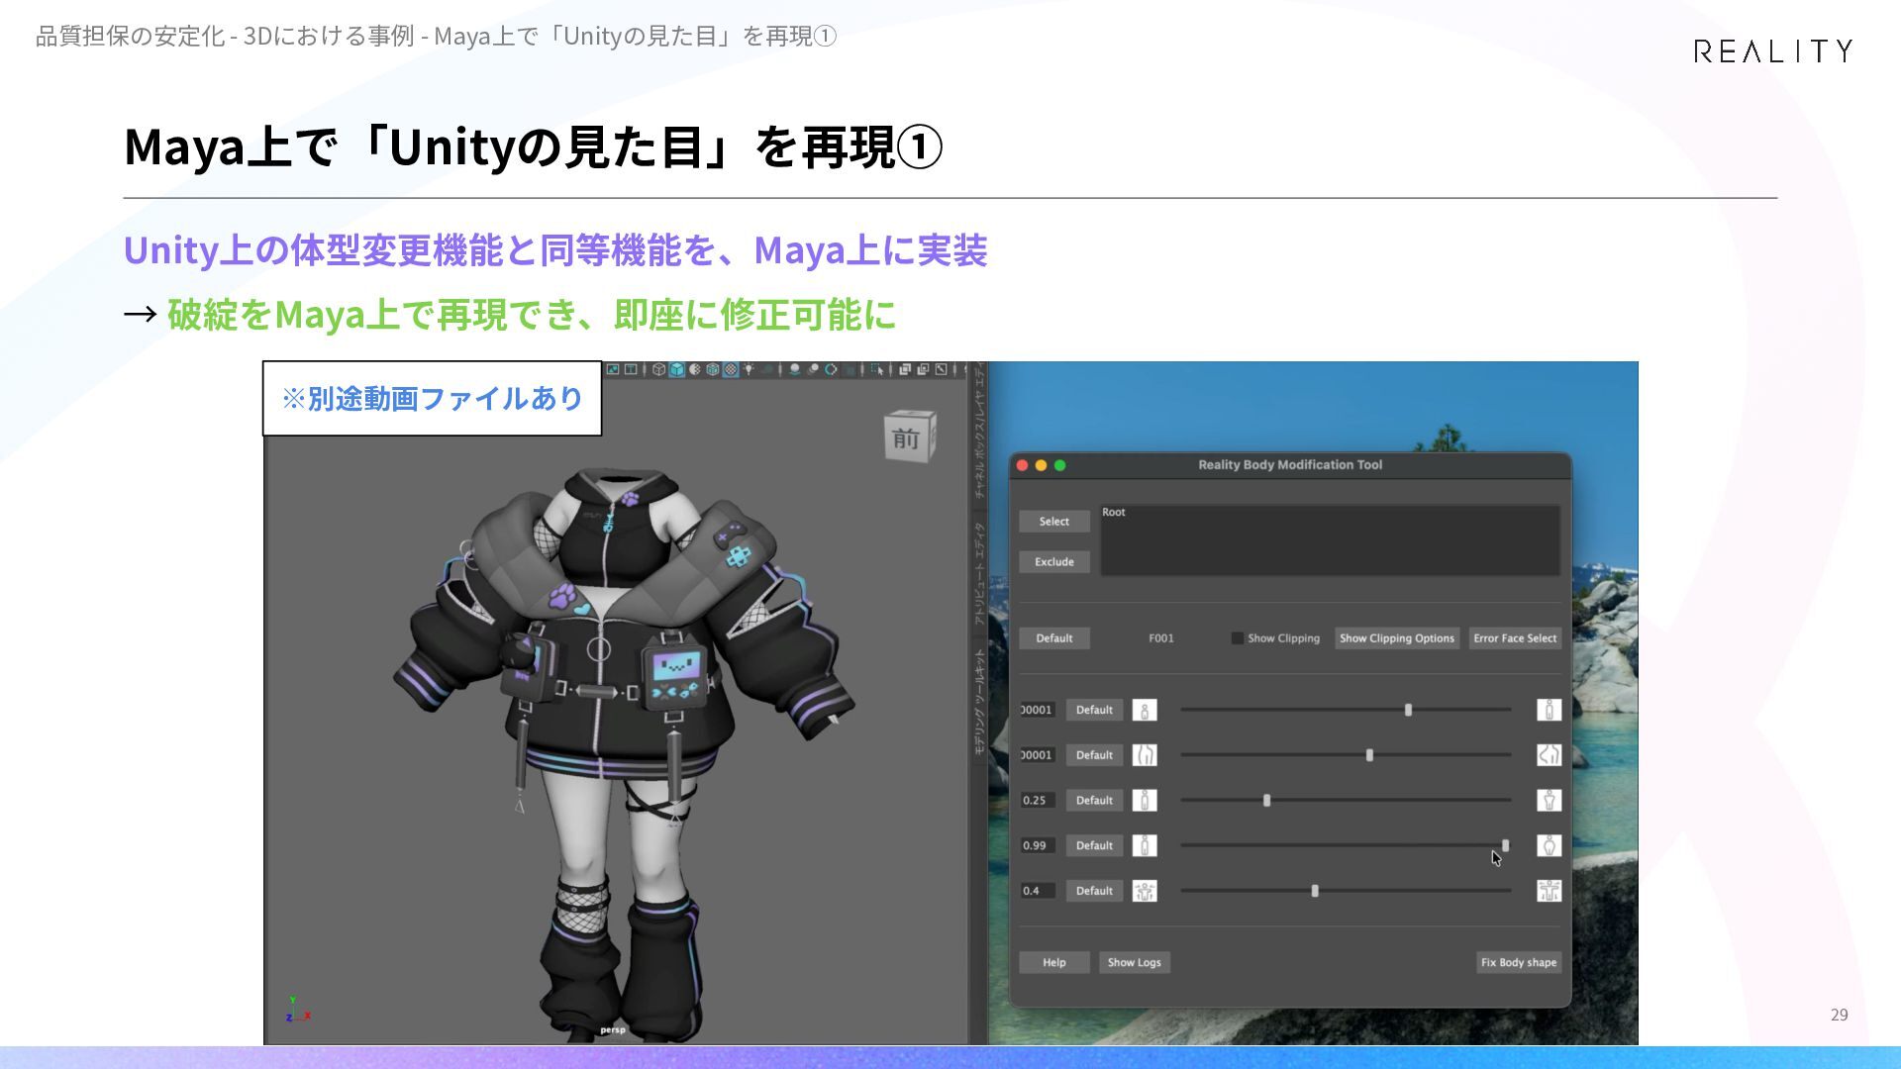Click the slim figure icon in the 0.25 row

point(1145,801)
